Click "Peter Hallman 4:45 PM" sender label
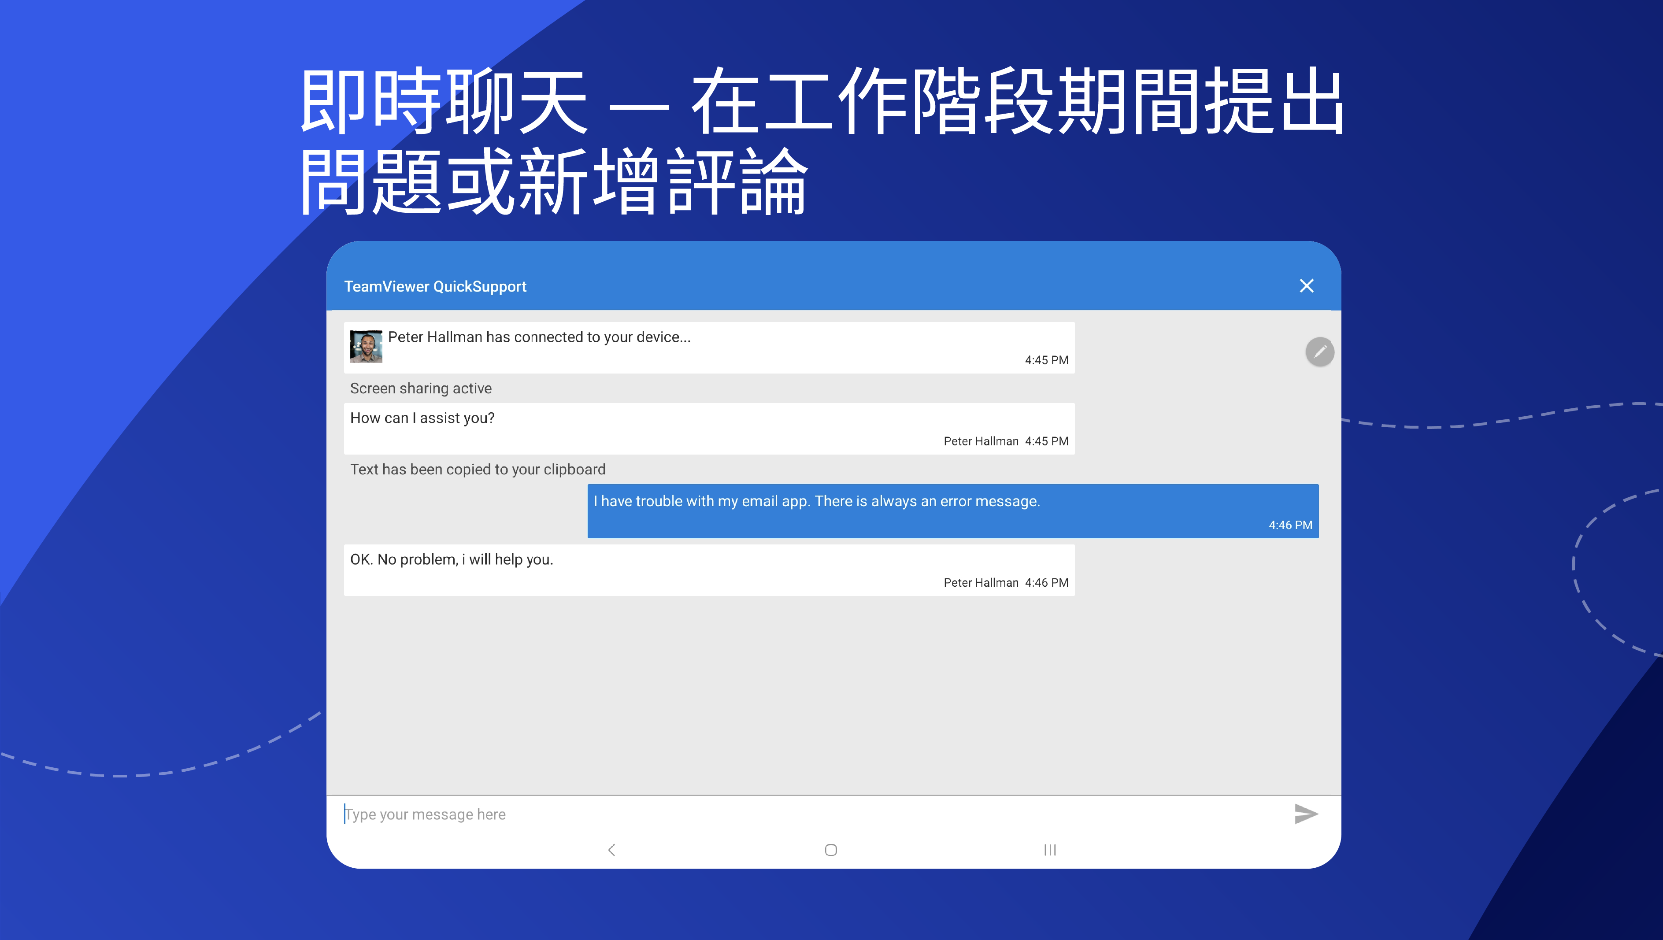The height and width of the screenshot is (940, 1663). [1006, 441]
